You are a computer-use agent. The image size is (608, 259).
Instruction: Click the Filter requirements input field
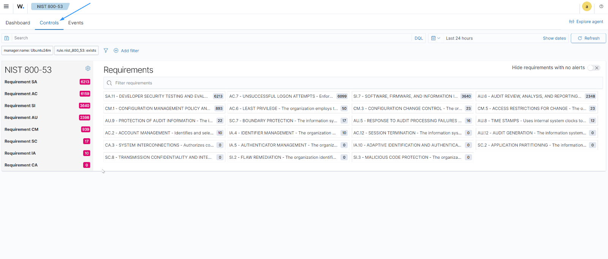click(353, 83)
